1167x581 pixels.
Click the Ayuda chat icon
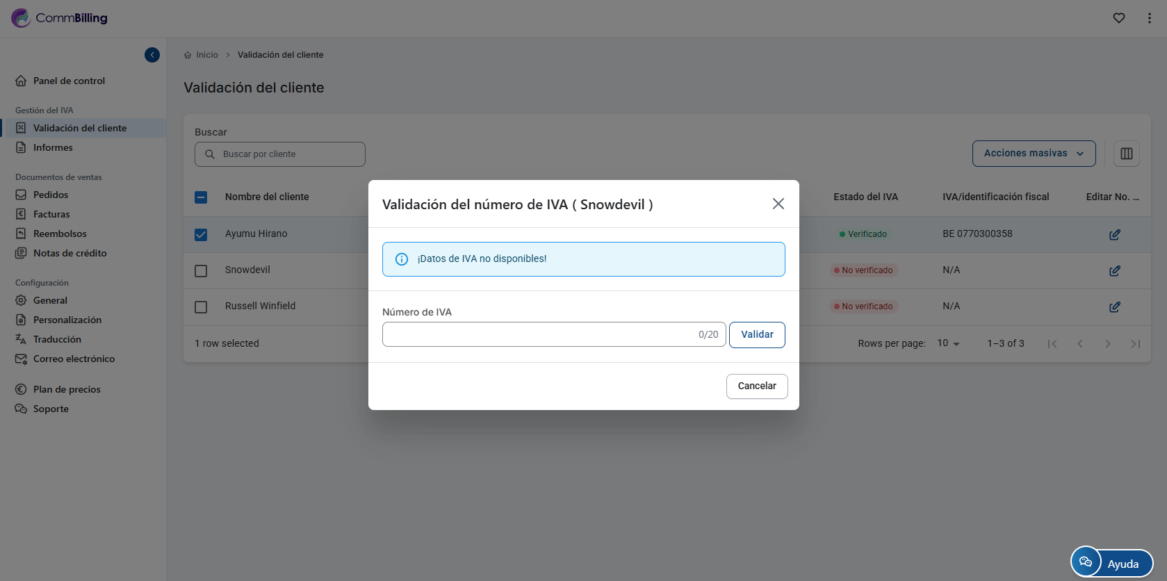1086,562
